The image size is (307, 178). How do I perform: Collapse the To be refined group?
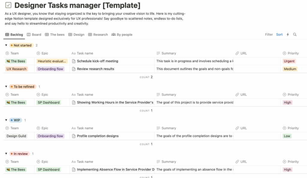click(x=6, y=87)
